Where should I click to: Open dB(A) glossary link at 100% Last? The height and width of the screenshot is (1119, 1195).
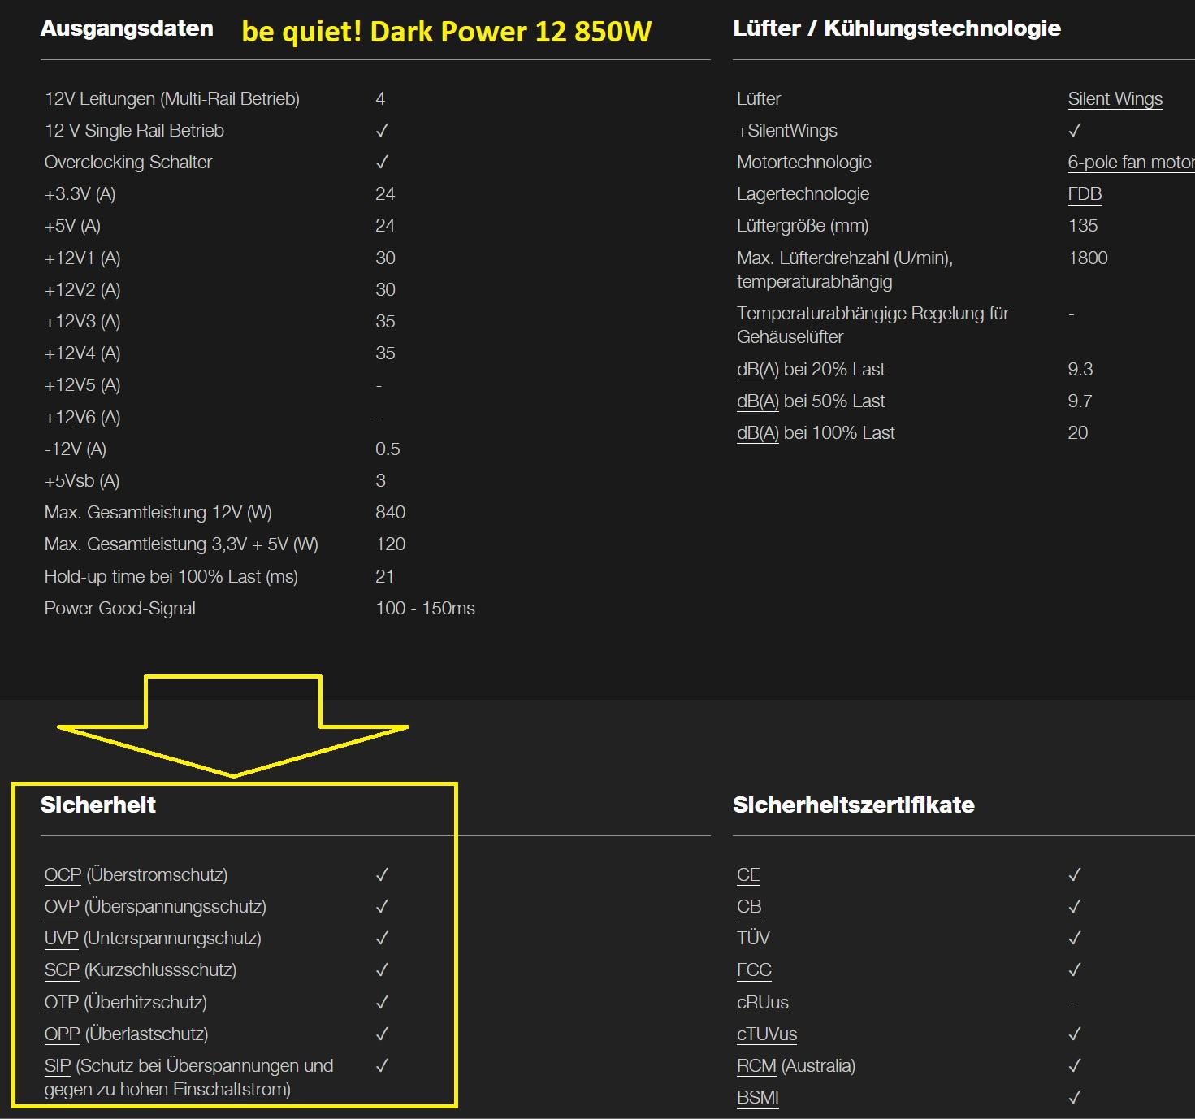coord(758,433)
